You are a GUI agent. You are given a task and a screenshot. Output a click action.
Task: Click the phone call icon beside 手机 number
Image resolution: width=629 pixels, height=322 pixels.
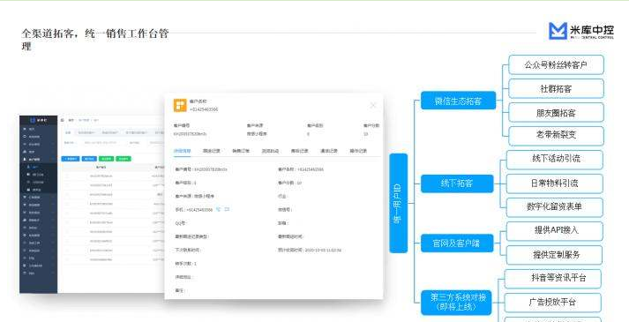[x=218, y=209]
